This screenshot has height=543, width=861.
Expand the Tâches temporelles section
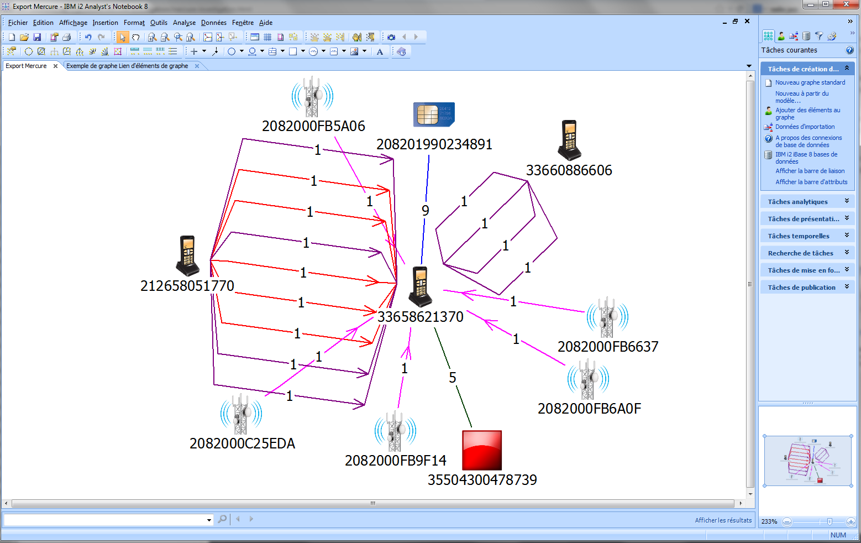(807, 236)
